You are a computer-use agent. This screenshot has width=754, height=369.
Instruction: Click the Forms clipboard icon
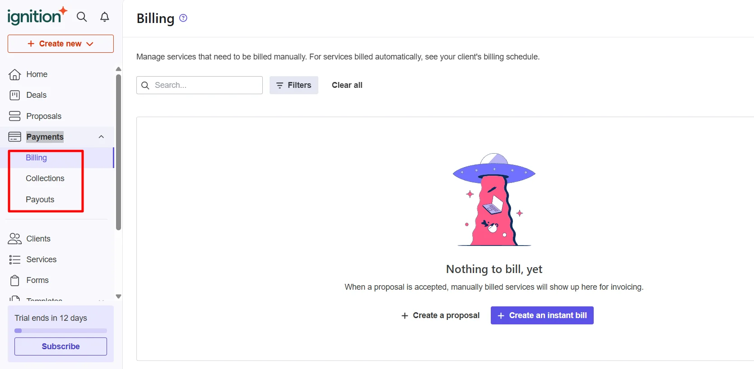tap(15, 280)
